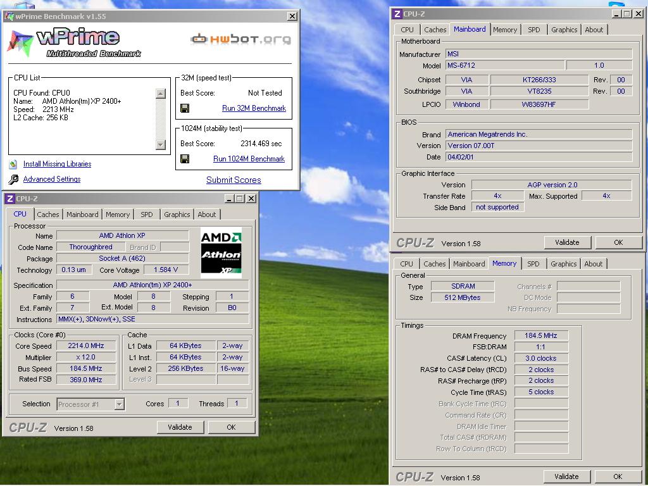Click the DRAM Frequency value 184.5 MHz
This screenshot has height=486, width=648.
[x=541, y=335]
